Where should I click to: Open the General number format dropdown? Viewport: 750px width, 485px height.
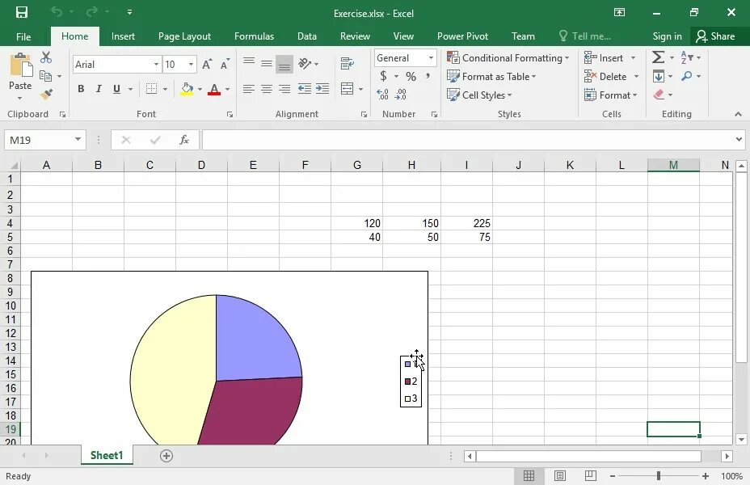pos(431,58)
